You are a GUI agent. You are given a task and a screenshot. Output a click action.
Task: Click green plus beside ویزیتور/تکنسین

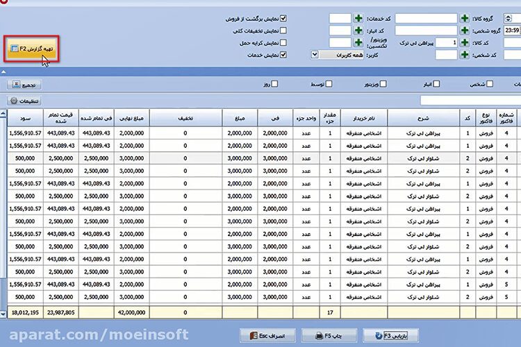tap(358, 42)
